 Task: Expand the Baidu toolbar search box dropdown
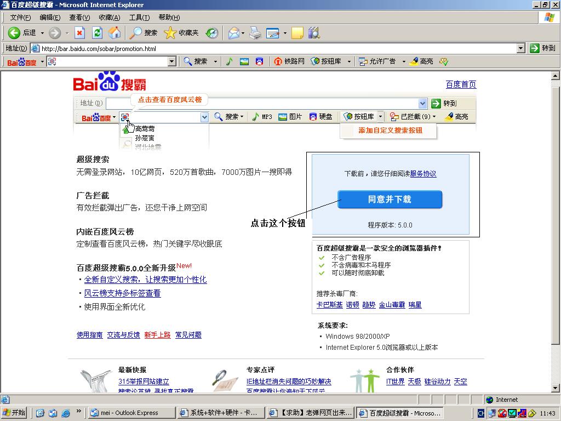tap(172, 61)
